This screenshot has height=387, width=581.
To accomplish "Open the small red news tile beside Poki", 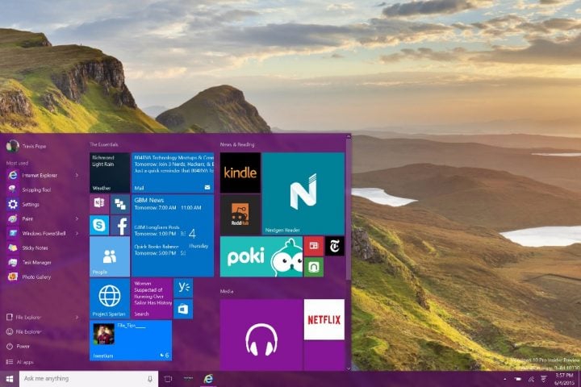I will tap(314, 246).
